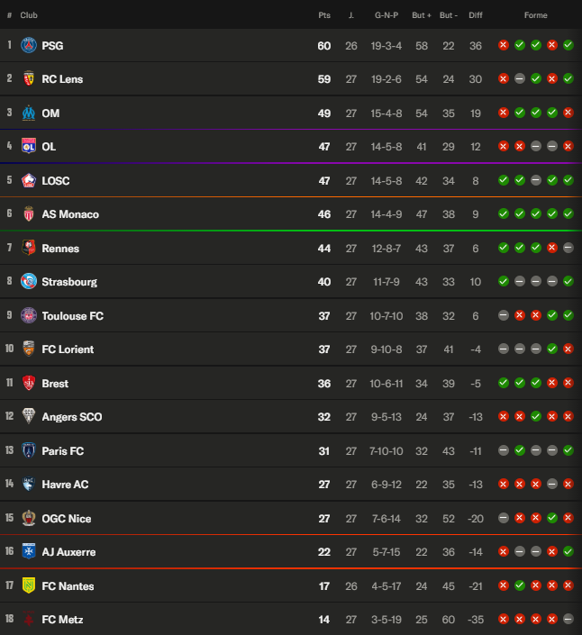Click the PSG club crest icon
The height and width of the screenshot is (635, 582).
(x=29, y=45)
